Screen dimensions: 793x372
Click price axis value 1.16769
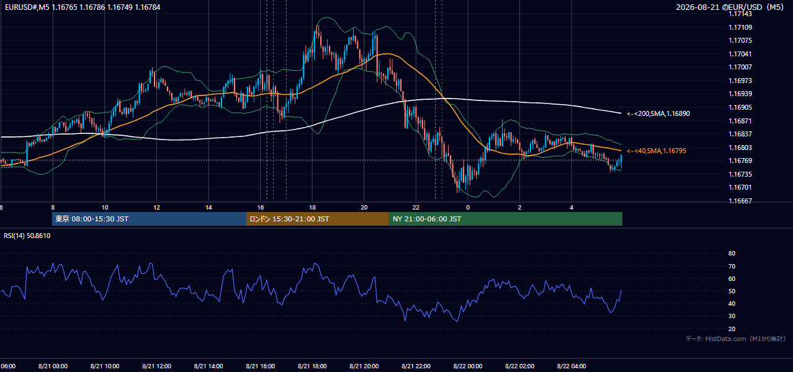tap(740, 161)
